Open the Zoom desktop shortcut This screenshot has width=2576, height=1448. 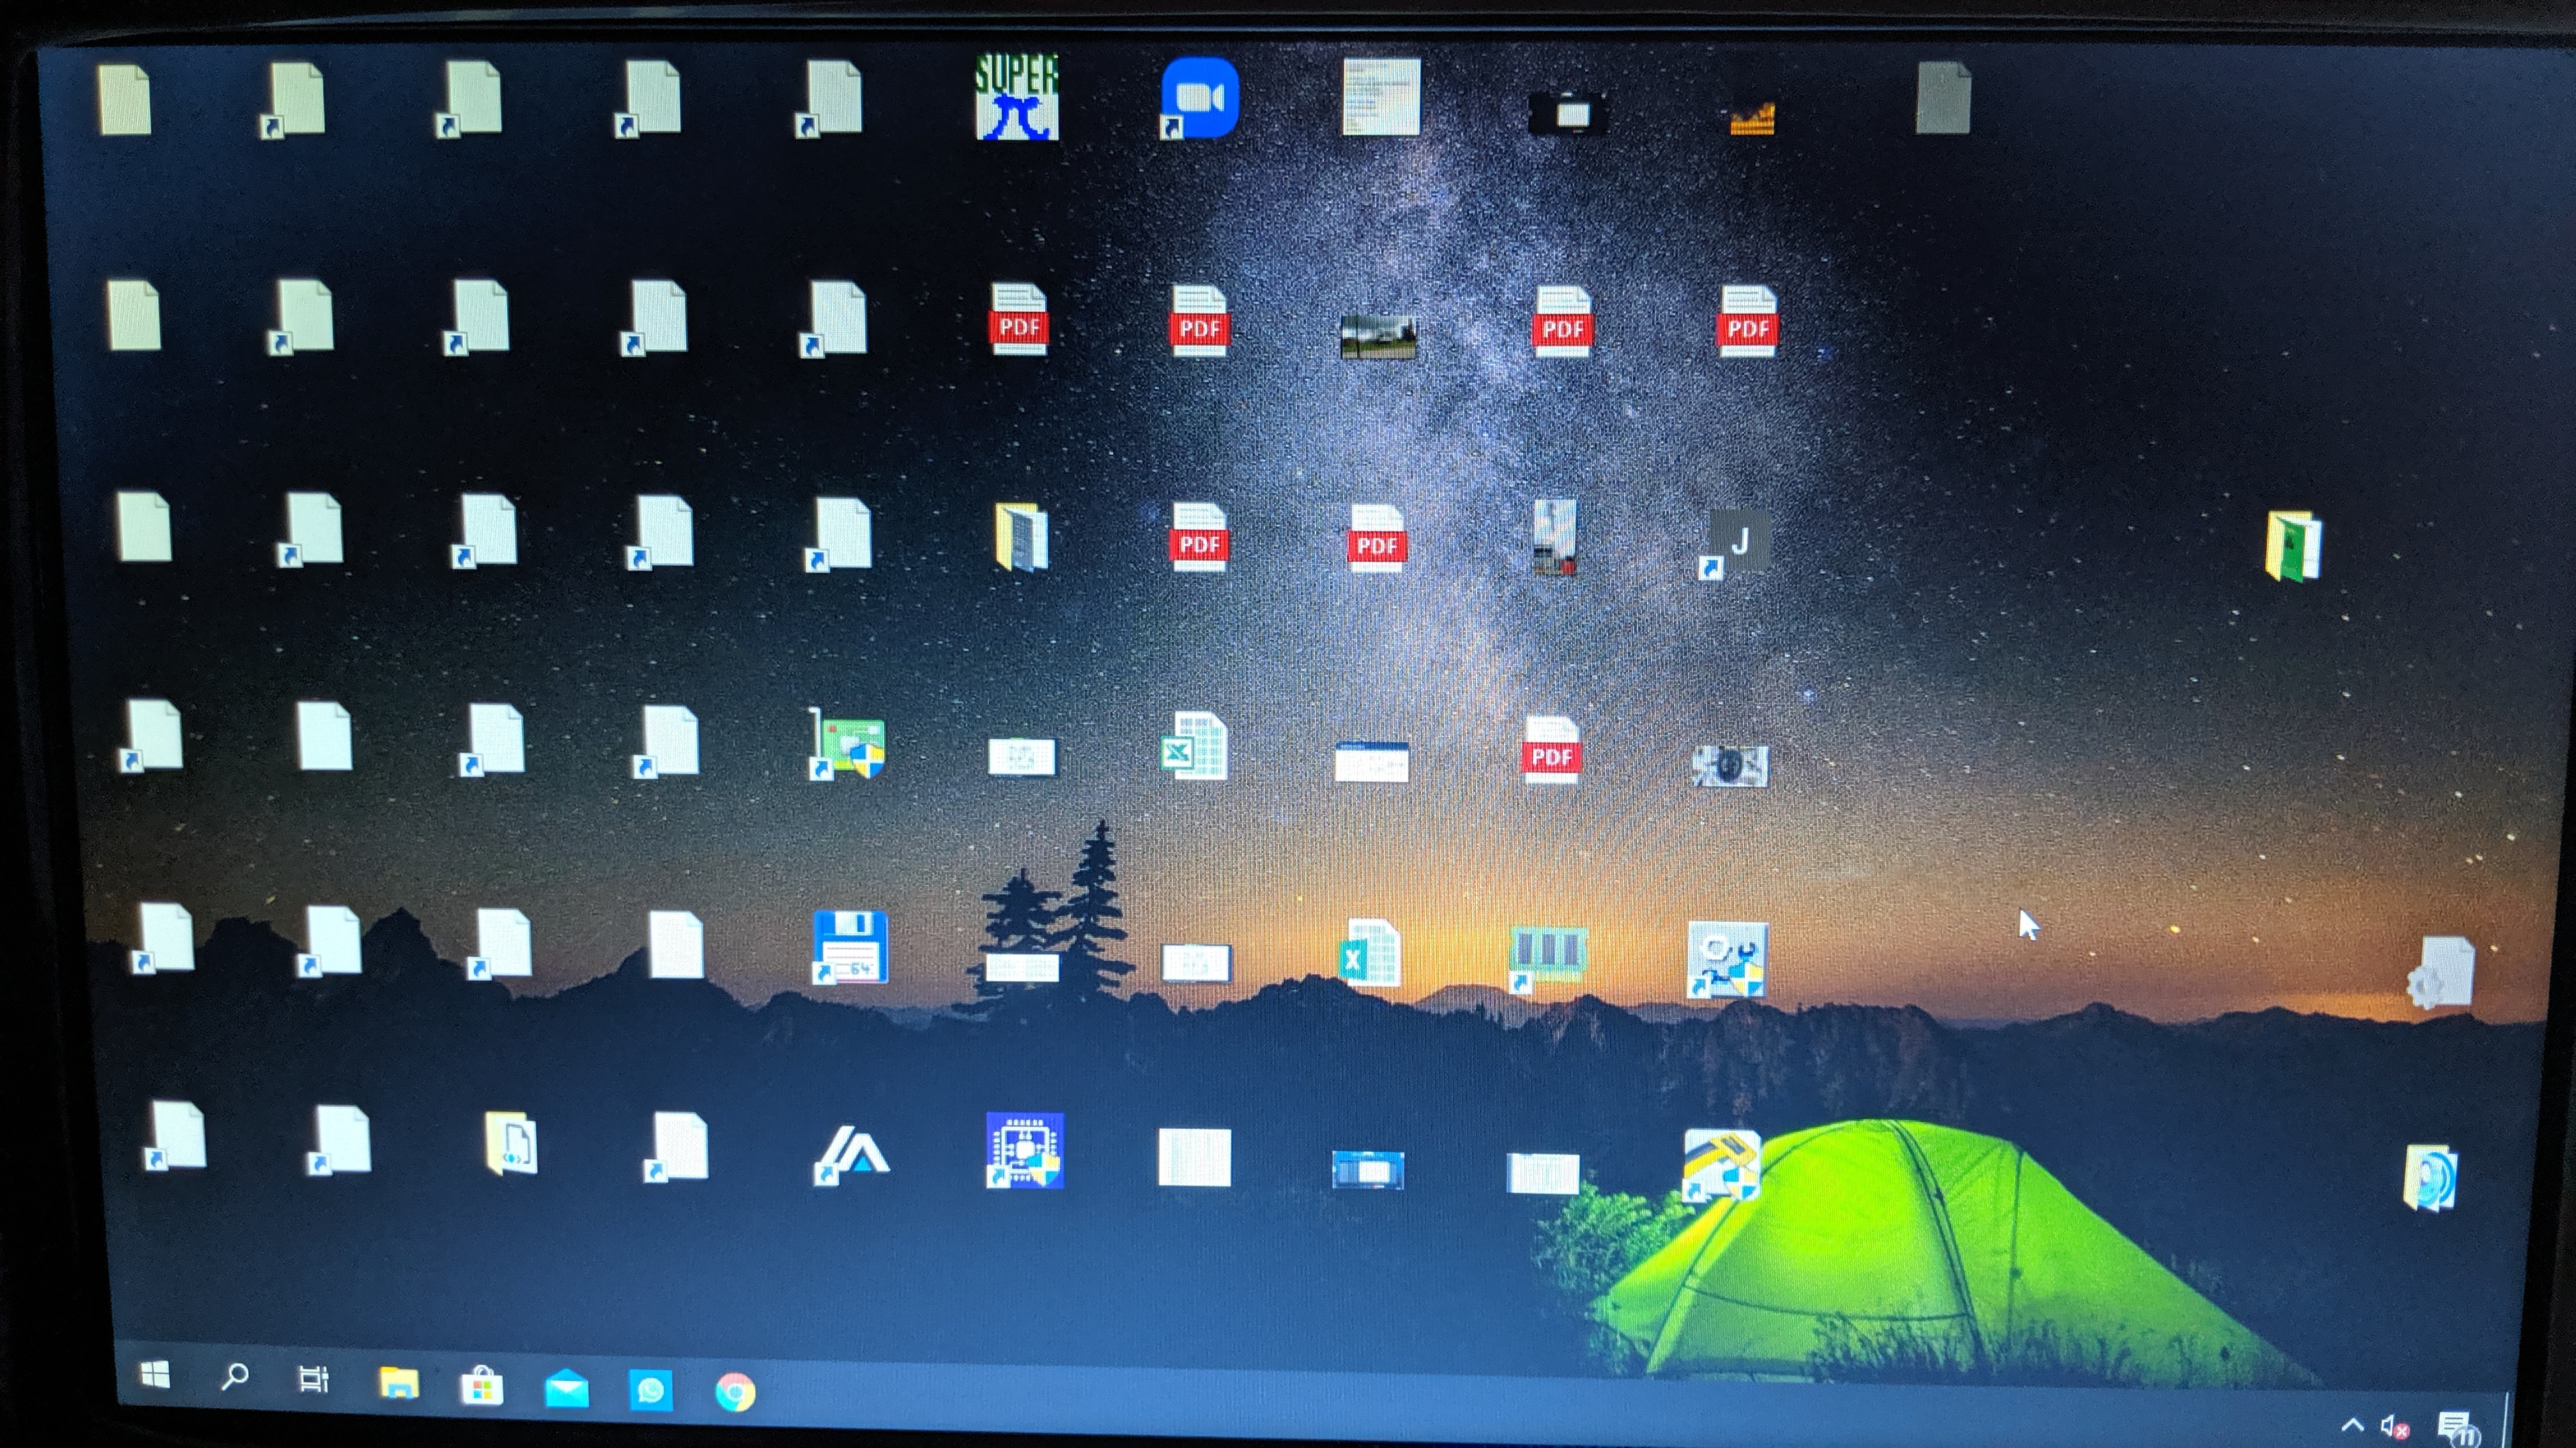(x=1199, y=98)
